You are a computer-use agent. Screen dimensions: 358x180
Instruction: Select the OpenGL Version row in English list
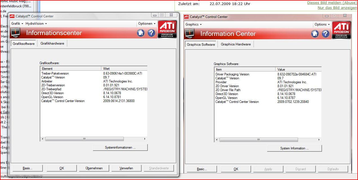[x=268, y=98]
